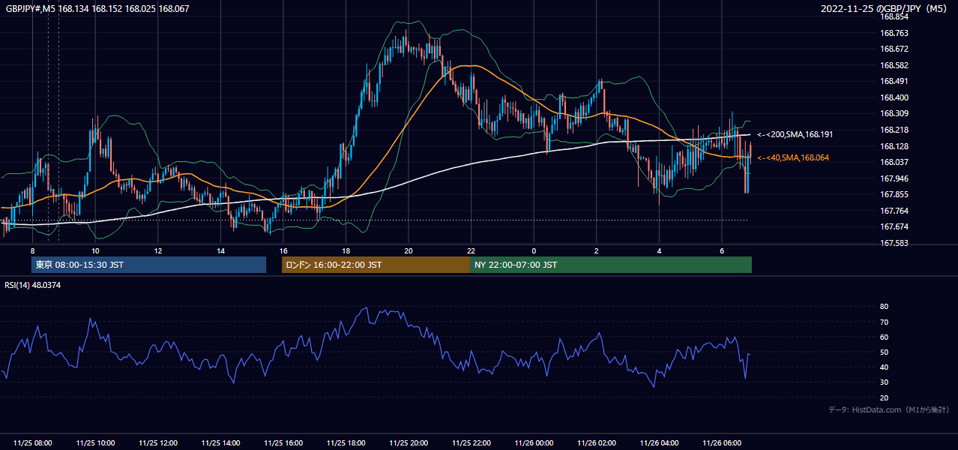This screenshot has height=450, width=958.
Task: Click hour tick 16 under price chart
Action: [283, 250]
